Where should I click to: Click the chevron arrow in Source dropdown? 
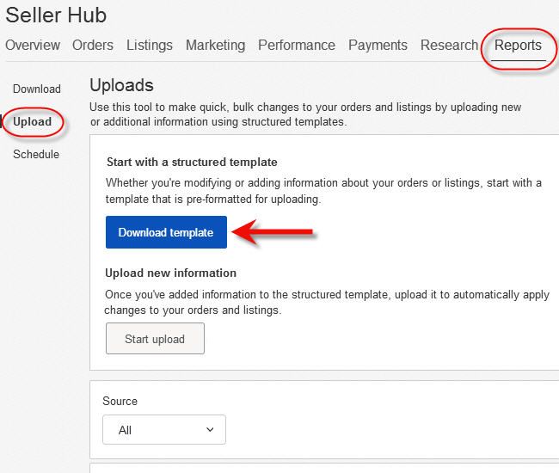point(210,430)
